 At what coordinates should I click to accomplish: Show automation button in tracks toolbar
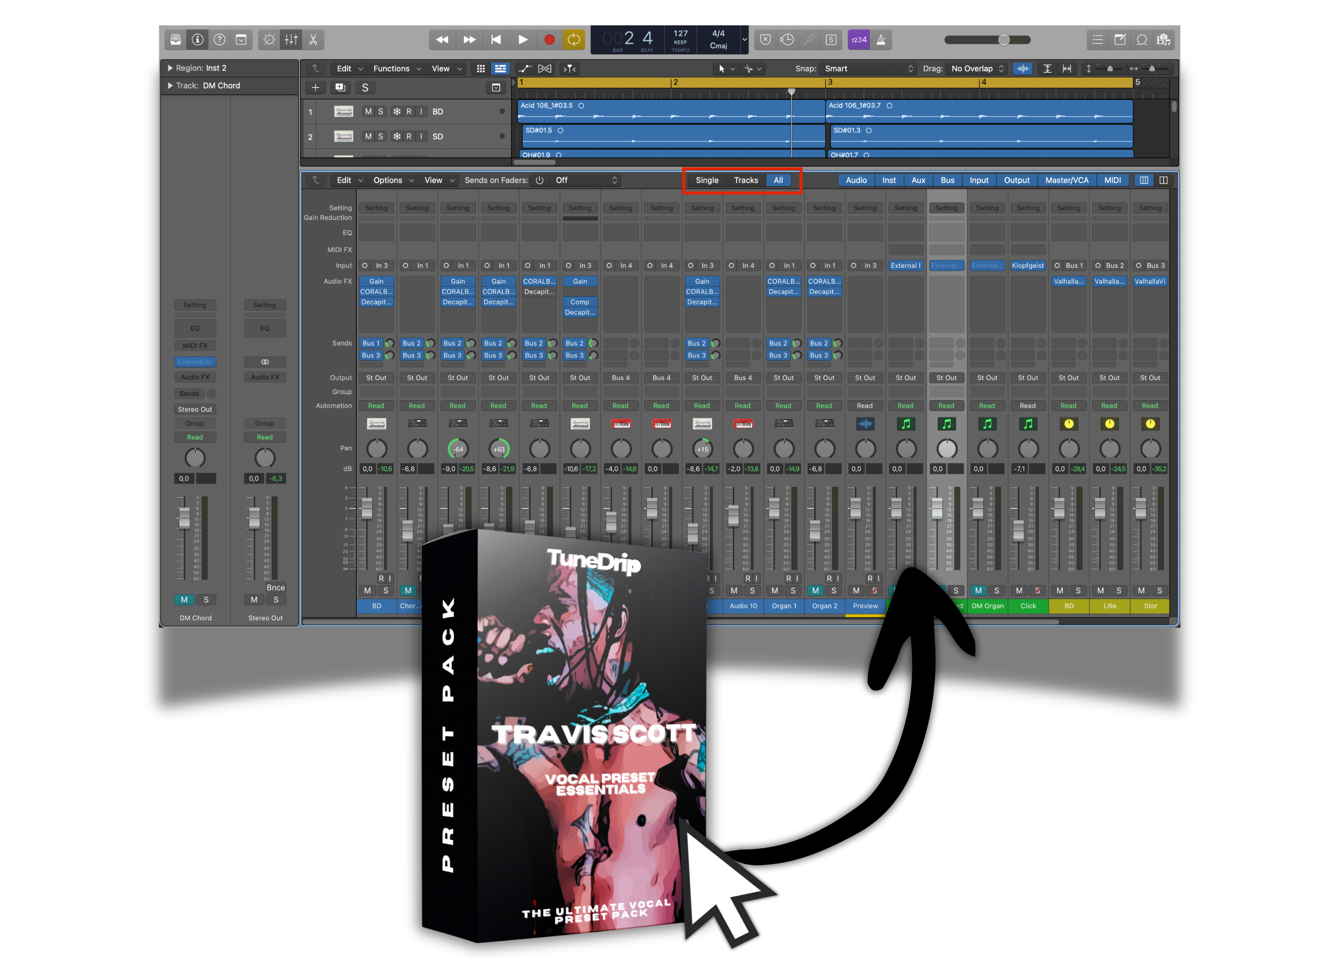524,69
